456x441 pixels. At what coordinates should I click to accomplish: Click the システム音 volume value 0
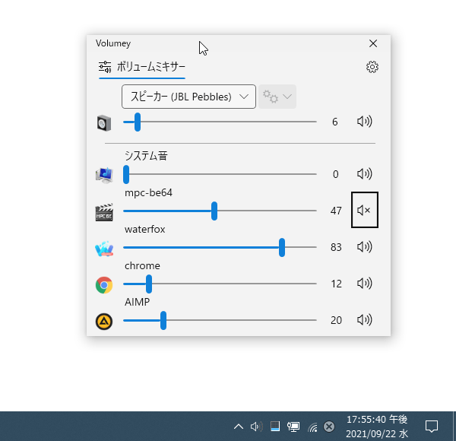tap(336, 174)
